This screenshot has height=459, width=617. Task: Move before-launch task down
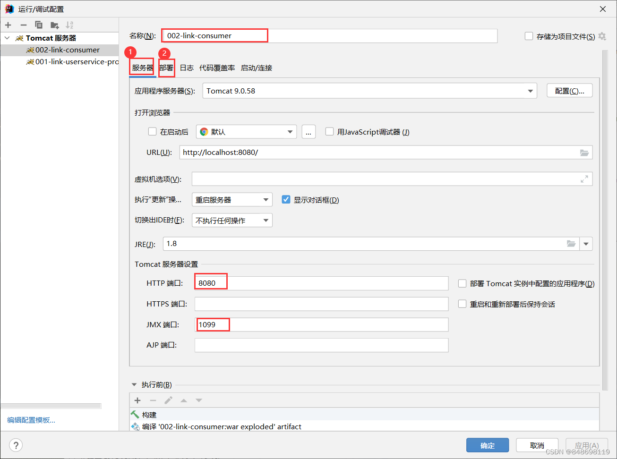(199, 400)
